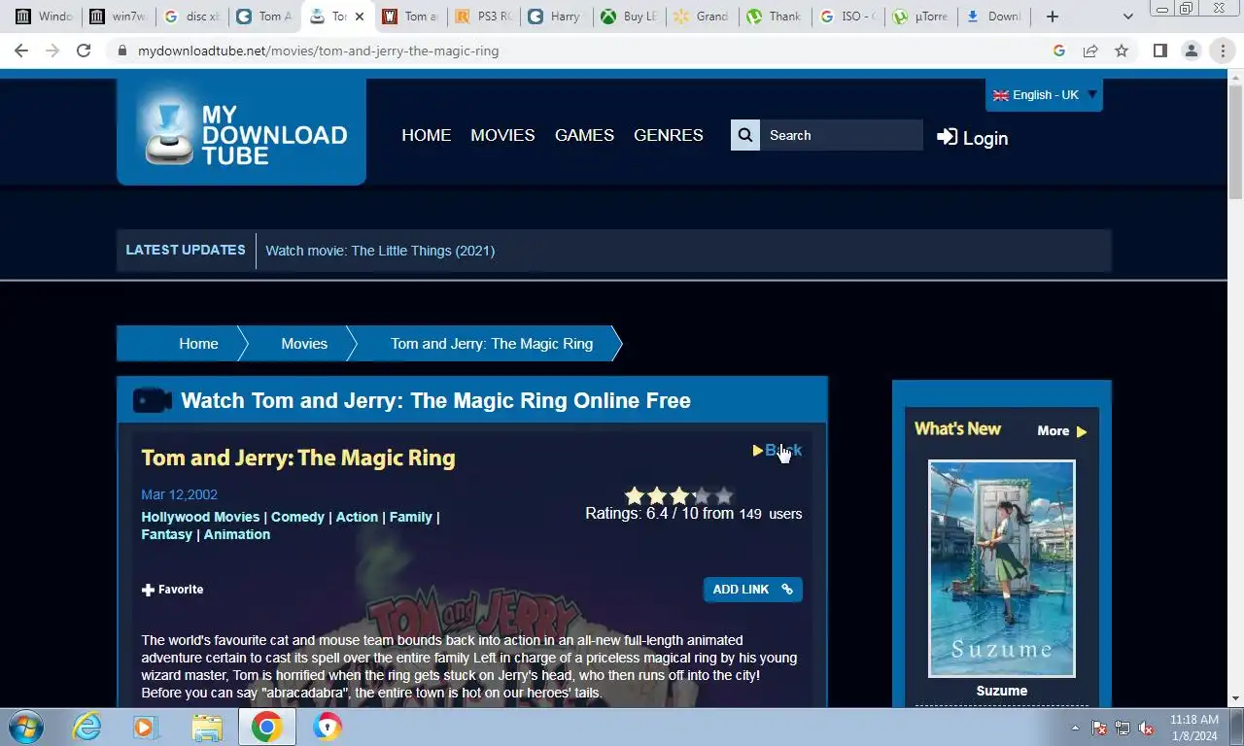Click the Suzume movie poster thumbnail
This screenshot has width=1244, height=746.
1002,568
